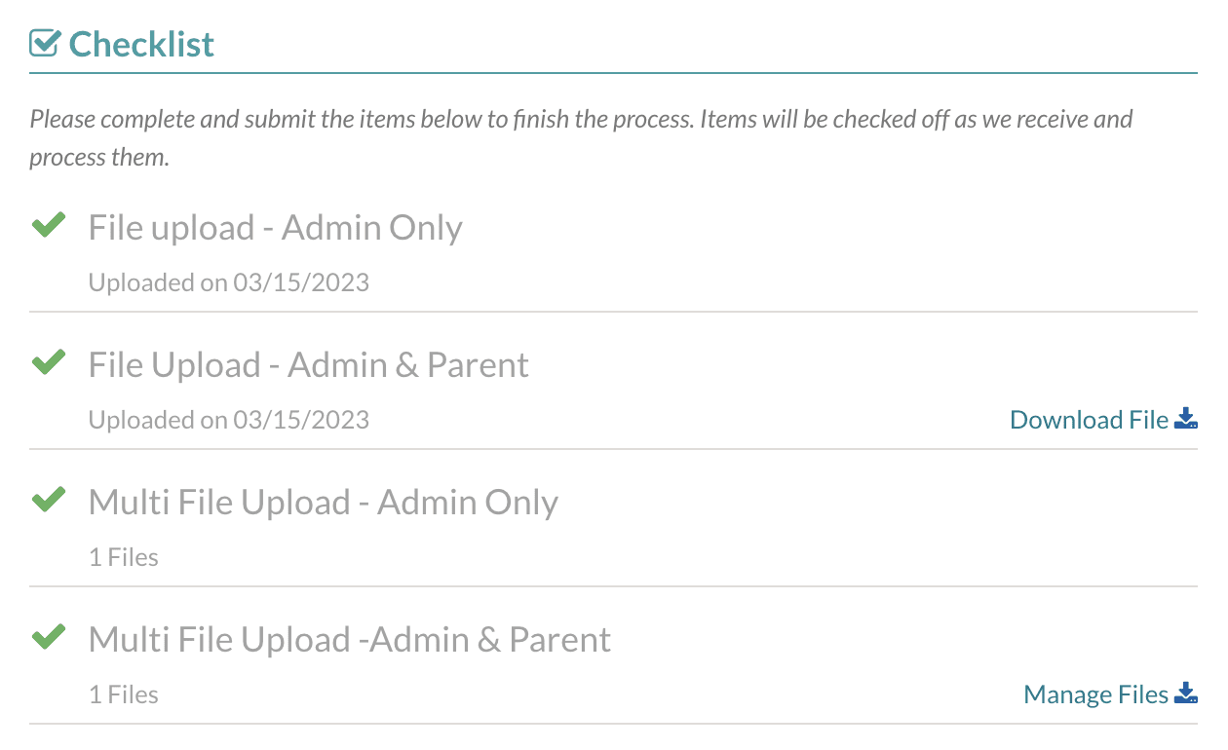Click upload date under File Upload - Admin & Parent
The width and height of the screenshot is (1228, 750).
[x=228, y=421]
